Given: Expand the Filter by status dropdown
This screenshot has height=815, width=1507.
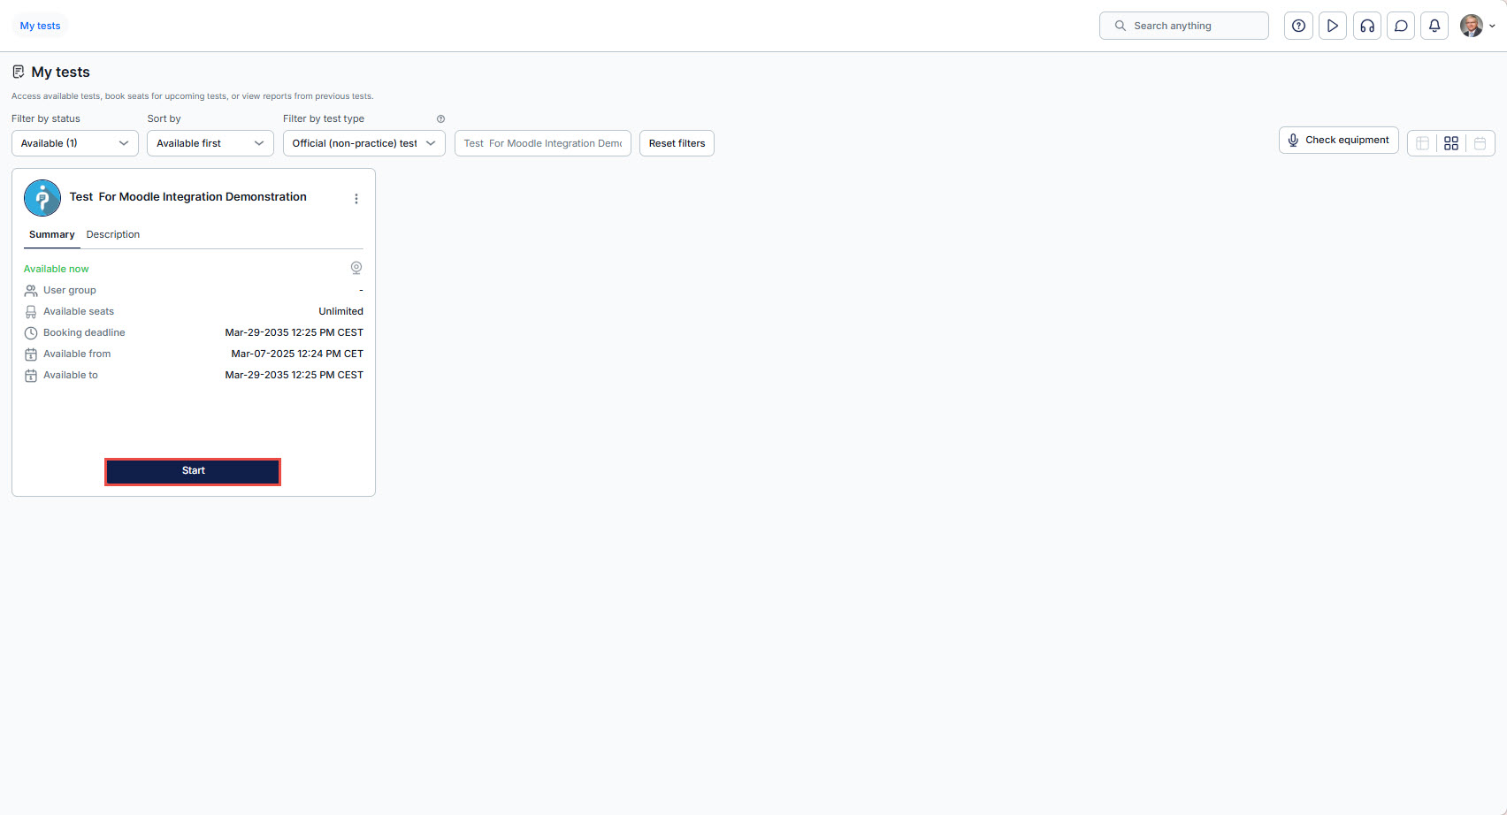Looking at the screenshot, I should (74, 143).
